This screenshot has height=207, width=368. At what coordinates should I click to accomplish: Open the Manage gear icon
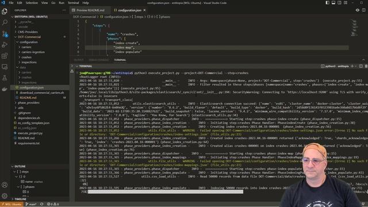5,195
